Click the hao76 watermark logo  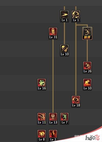coord(92,138)
